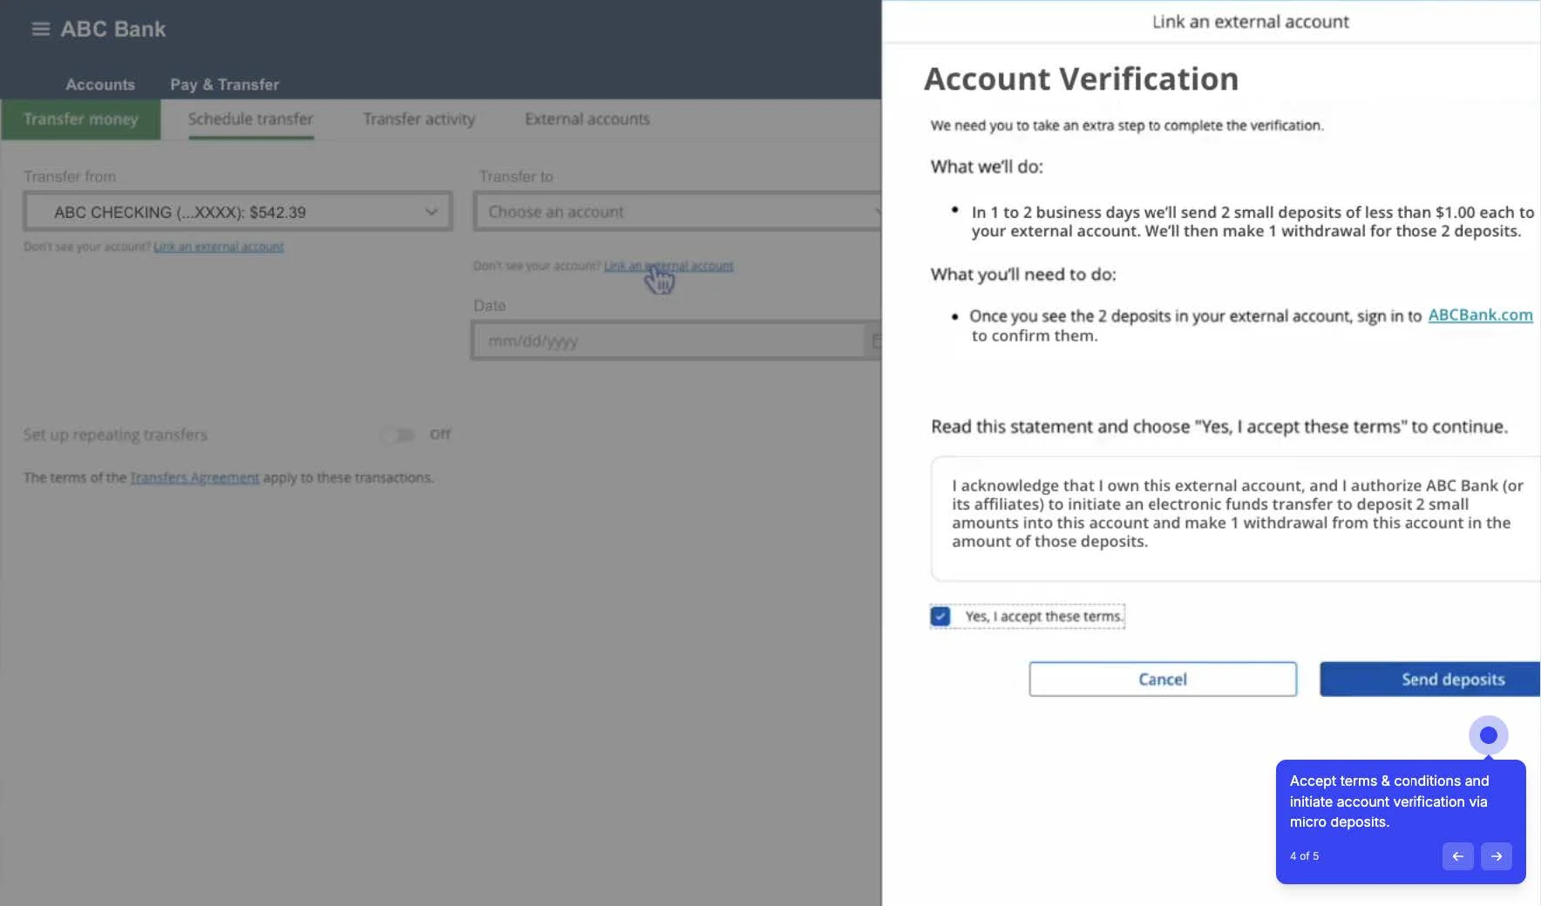The width and height of the screenshot is (1541, 906).
Task: Open the 'Choose an account' dropdown
Action: coord(678,212)
